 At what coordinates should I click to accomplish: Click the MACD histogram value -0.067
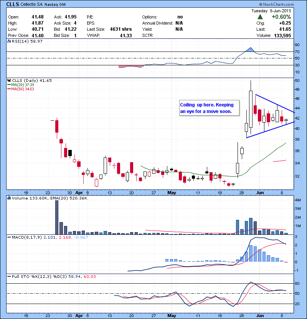click(x=81, y=238)
